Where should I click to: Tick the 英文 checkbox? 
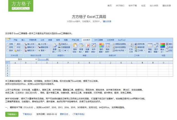(x=15, y=44)
